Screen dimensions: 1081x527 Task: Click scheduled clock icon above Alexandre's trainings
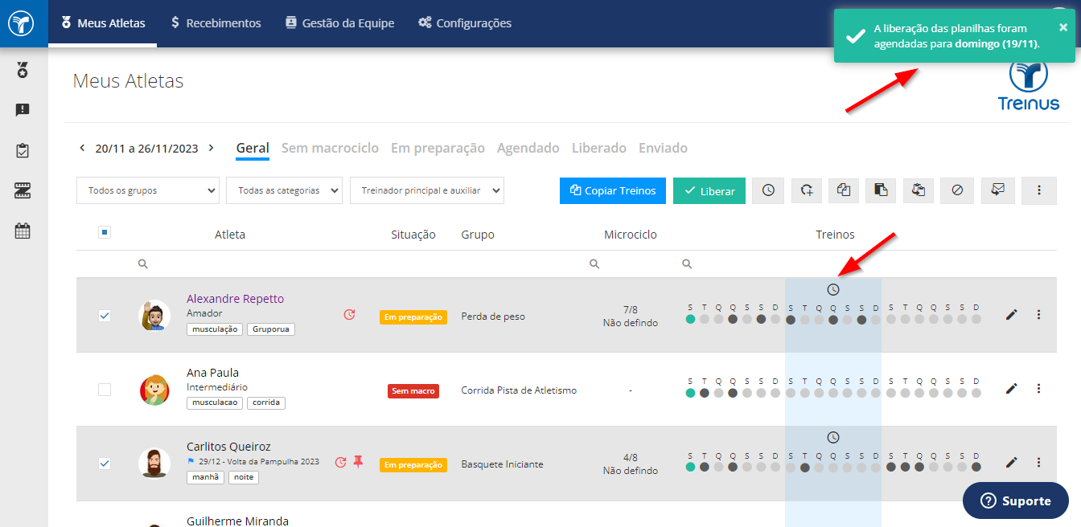(833, 289)
